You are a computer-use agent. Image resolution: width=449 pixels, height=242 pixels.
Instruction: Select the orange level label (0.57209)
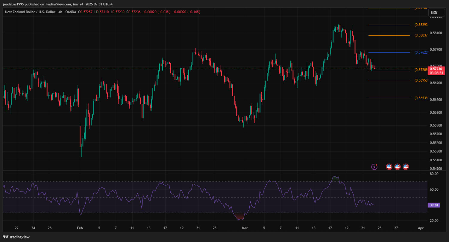tap(421, 70)
